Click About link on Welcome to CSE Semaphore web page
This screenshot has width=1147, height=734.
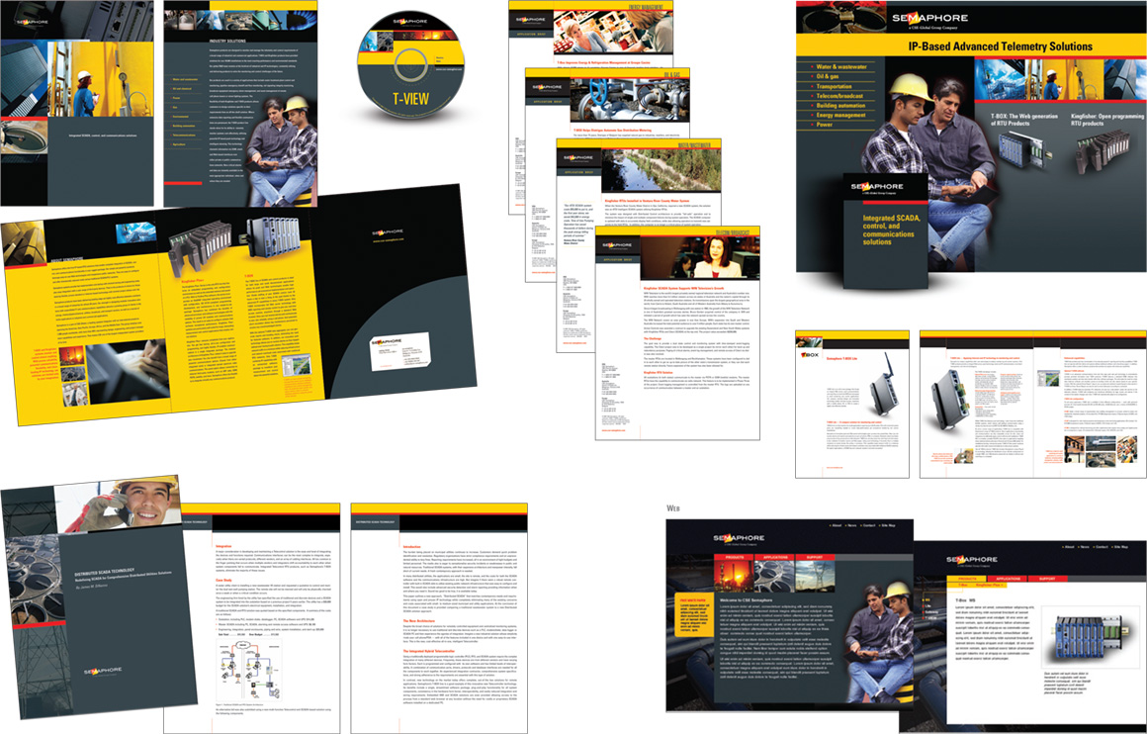pyautogui.click(x=837, y=525)
